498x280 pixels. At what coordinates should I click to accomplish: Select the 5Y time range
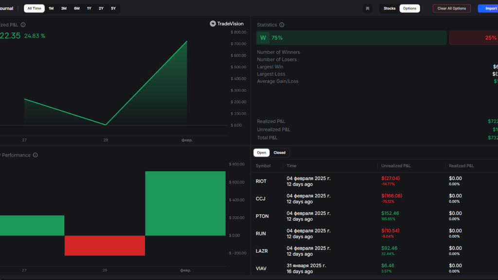[x=113, y=8]
